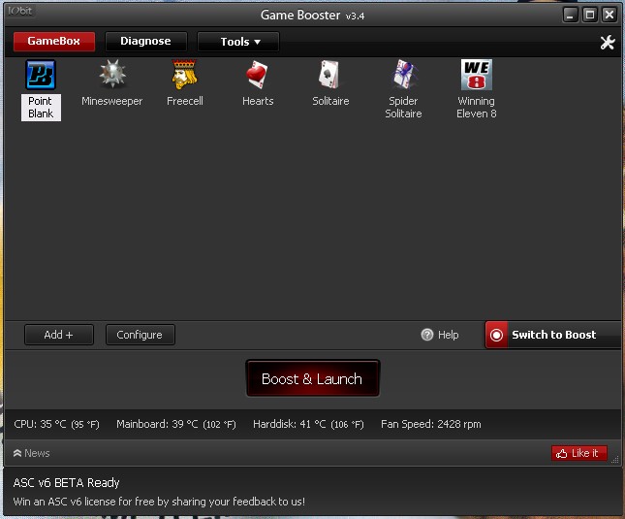Collapse the News panel chevron
The height and width of the screenshot is (519, 625).
pos(17,453)
